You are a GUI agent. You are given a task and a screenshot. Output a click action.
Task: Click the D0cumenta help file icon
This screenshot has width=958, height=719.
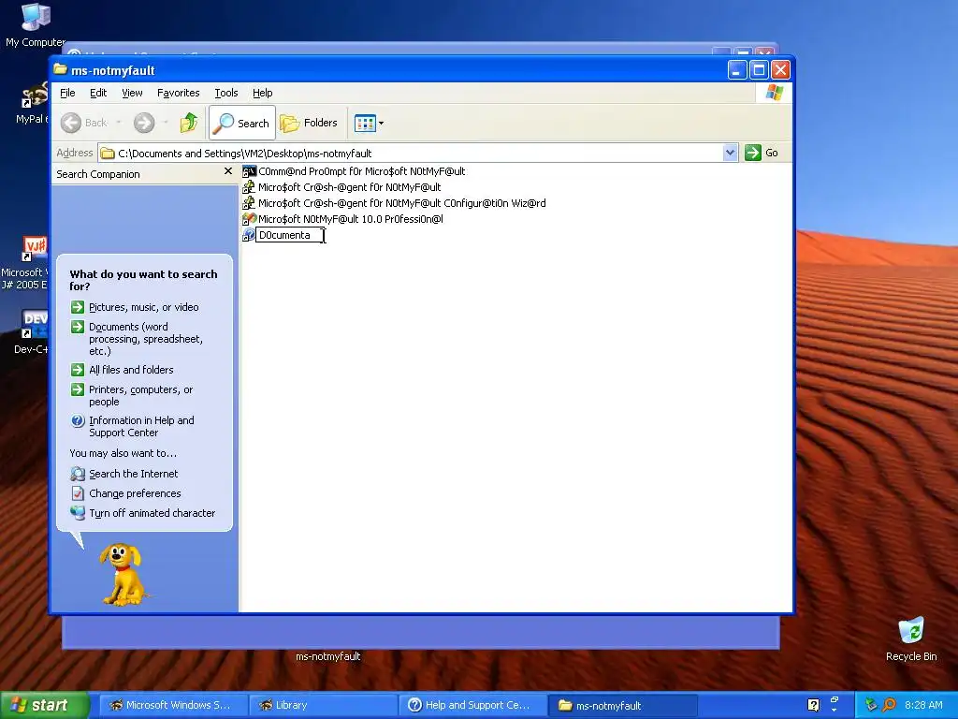tap(249, 235)
